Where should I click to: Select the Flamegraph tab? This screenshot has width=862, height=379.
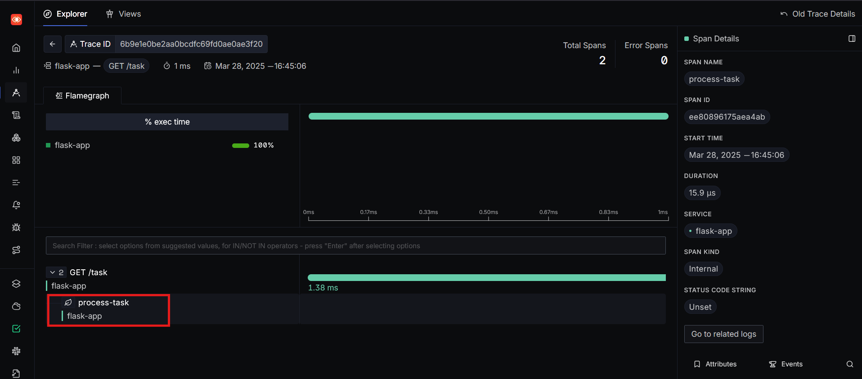(x=82, y=96)
